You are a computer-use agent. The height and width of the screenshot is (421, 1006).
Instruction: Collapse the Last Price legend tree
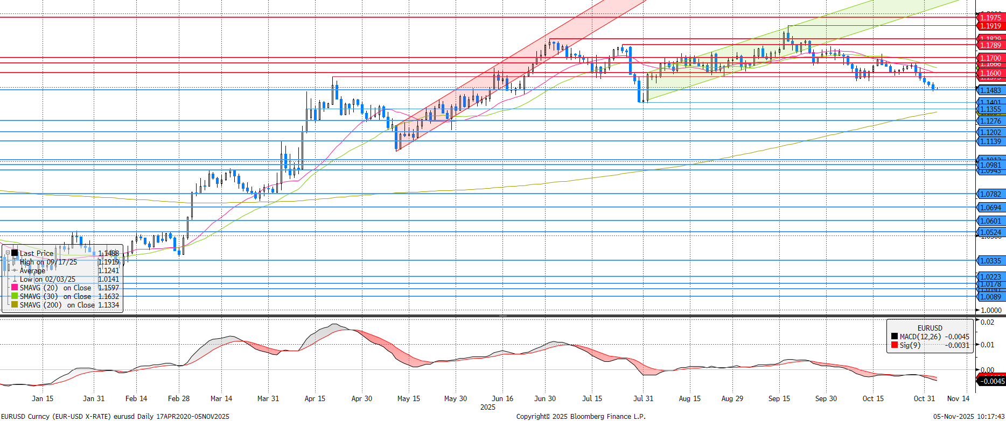pos(7,253)
